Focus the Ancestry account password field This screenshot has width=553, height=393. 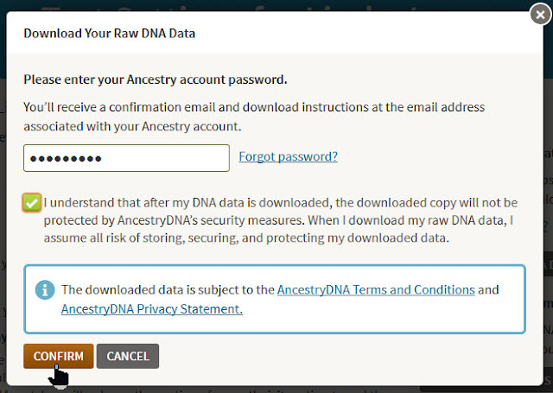click(x=126, y=158)
